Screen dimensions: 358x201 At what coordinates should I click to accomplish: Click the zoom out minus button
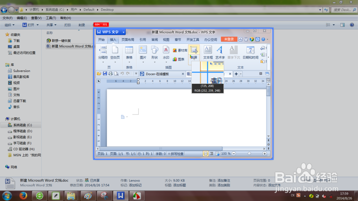pyautogui.click(x=234, y=154)
